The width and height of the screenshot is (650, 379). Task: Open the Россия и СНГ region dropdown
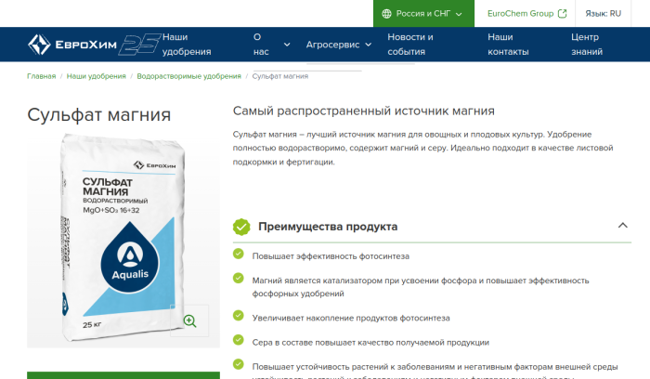point(423,14)
